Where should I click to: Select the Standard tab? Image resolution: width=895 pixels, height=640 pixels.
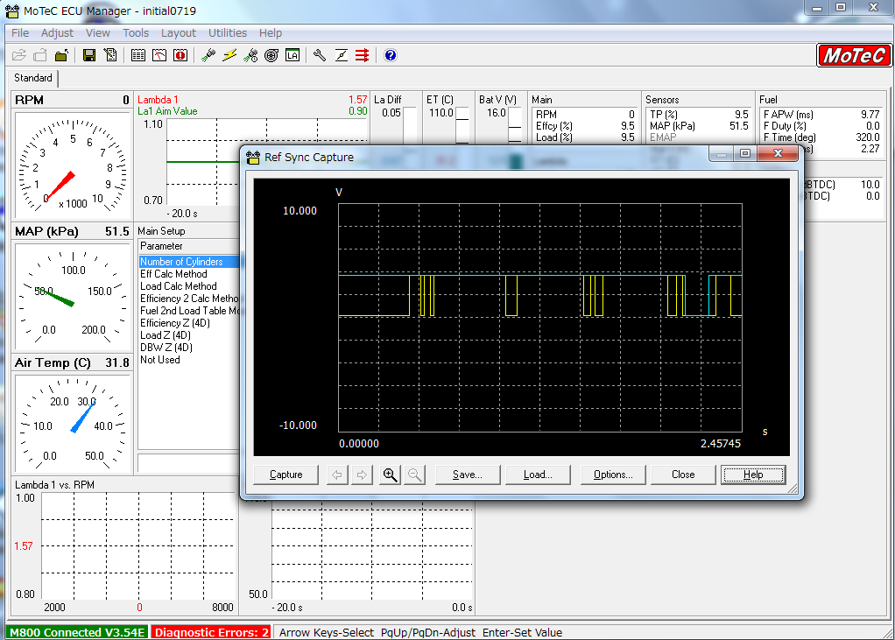click(32, 78)
